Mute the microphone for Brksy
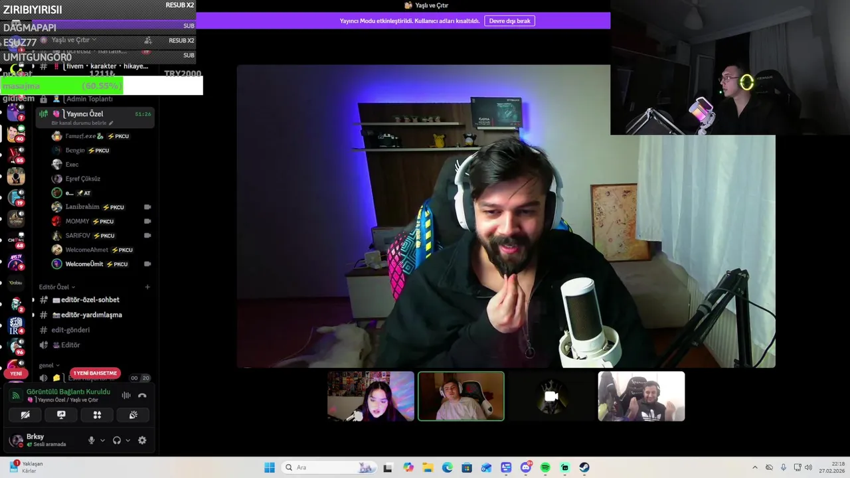The height and width of the screenshot is (478, 850). pyautogui.click(x=92, y=440)
